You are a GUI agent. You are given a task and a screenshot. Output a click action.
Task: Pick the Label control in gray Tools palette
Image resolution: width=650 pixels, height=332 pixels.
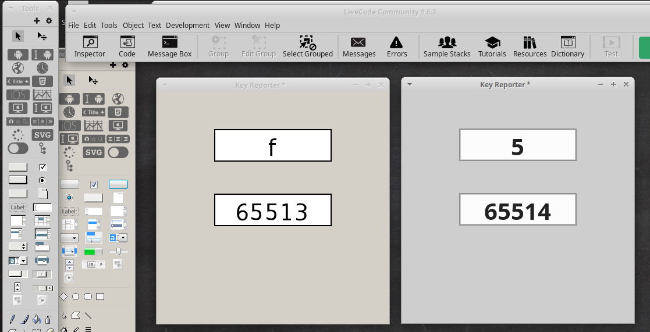pyautogui.click(x=18, y=208)
